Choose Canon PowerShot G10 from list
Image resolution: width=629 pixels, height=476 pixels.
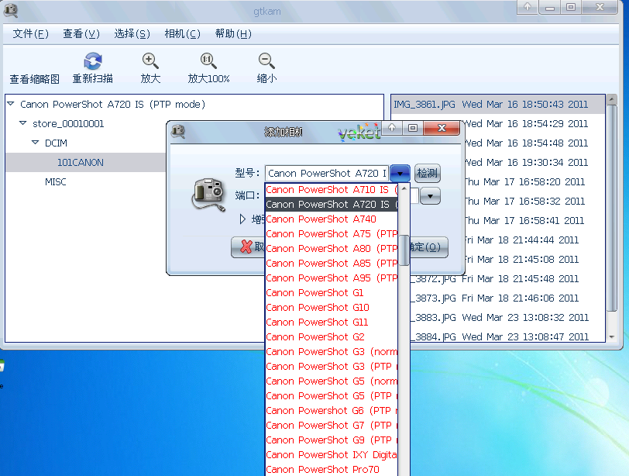coord(332,308)
